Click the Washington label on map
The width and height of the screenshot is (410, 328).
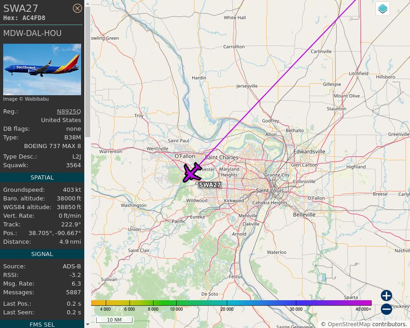point(133,205)
